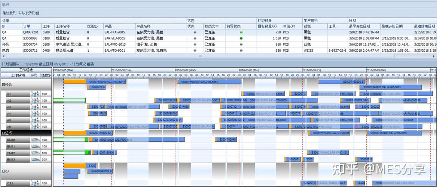Click assembly line symbol icon for EM11
Screen dimensions: 437x187
[x=36, y=146]
